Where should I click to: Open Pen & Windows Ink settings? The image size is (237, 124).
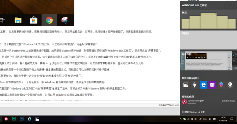(x=193, y=112)
